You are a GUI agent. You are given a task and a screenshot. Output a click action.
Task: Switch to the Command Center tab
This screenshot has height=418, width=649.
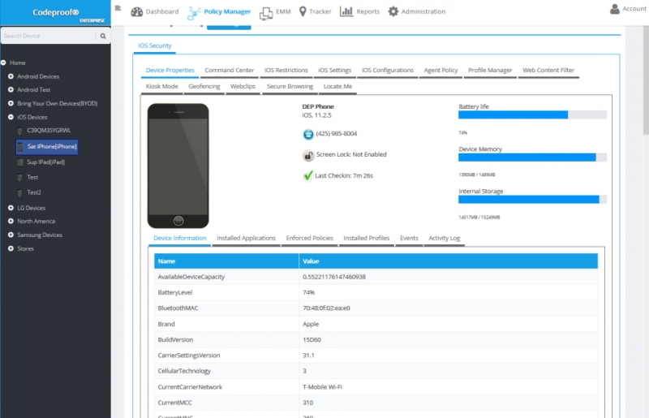[x=230, y=71]
